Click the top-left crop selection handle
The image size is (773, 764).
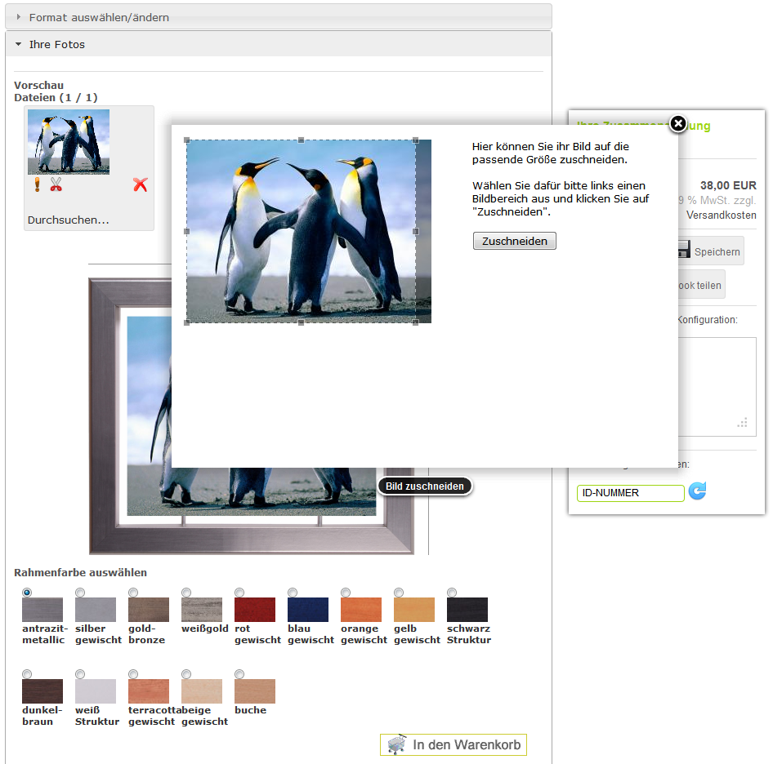pos(187,140)
